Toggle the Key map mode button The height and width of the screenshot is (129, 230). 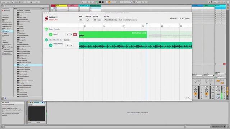[x=215, y=2]
